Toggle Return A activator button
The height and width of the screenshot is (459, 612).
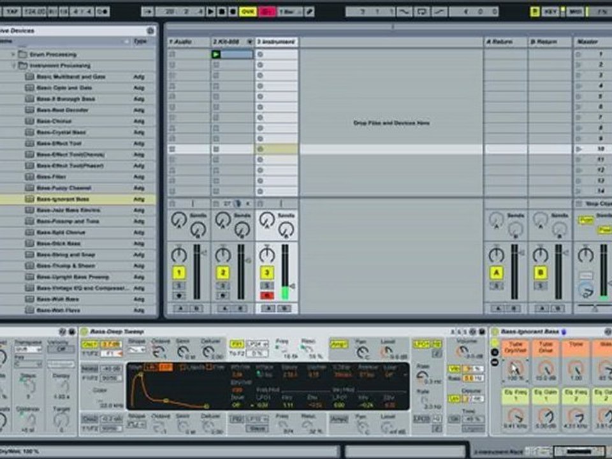tap(496, 272)
